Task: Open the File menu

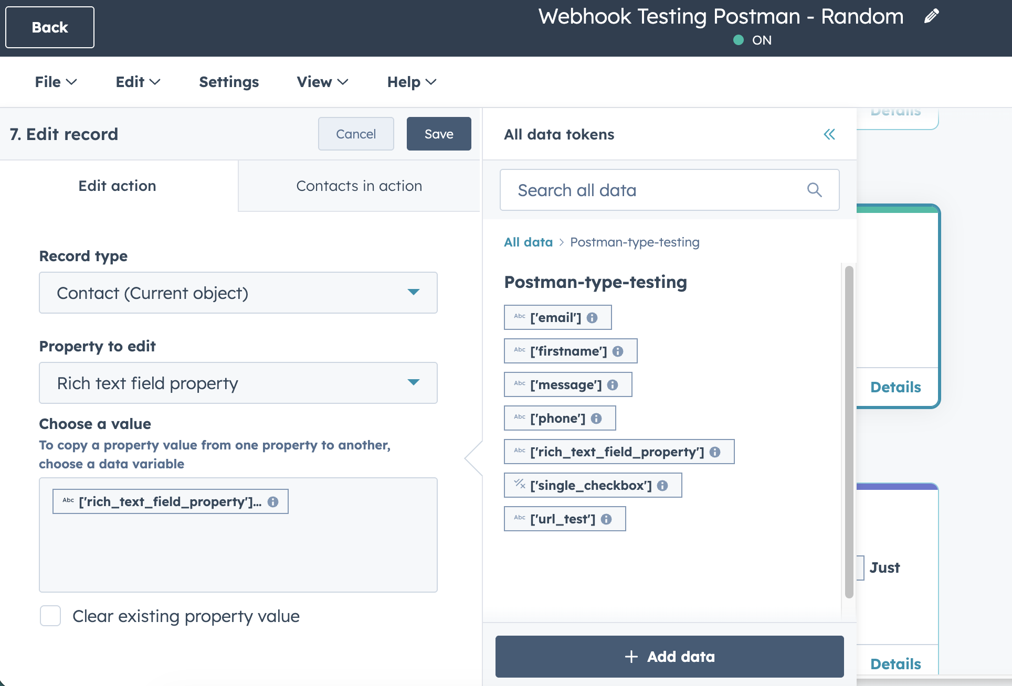Action: pyautogui.click(x=55, y=82)
